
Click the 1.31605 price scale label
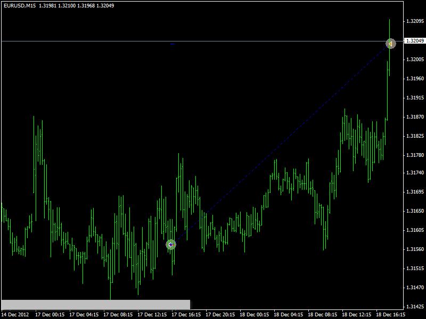pos(415,230)
